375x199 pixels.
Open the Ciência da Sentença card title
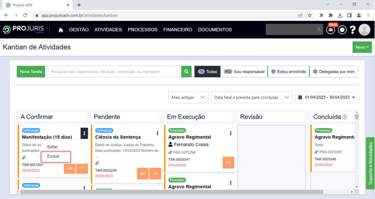[118, 137]
